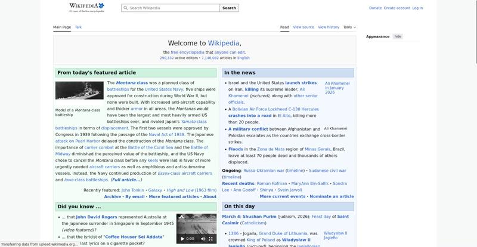Open the Montana-class battleship model image

[79, 91]
